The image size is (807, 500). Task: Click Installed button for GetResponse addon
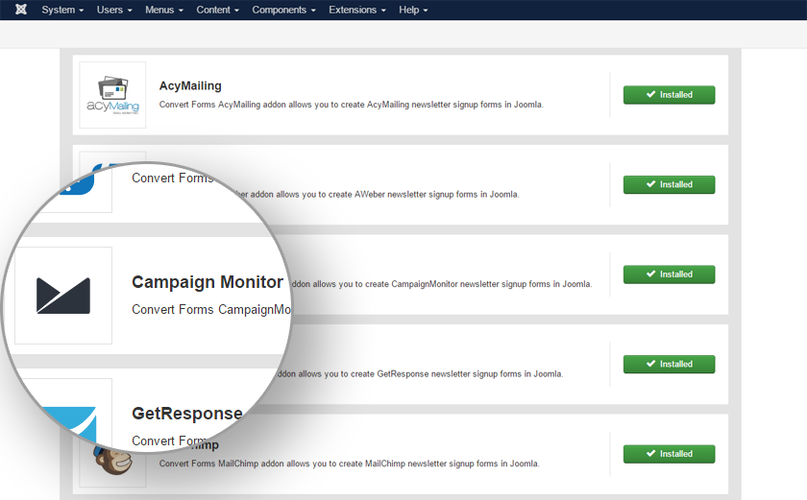pyautogui.click(x=669, y=364)
